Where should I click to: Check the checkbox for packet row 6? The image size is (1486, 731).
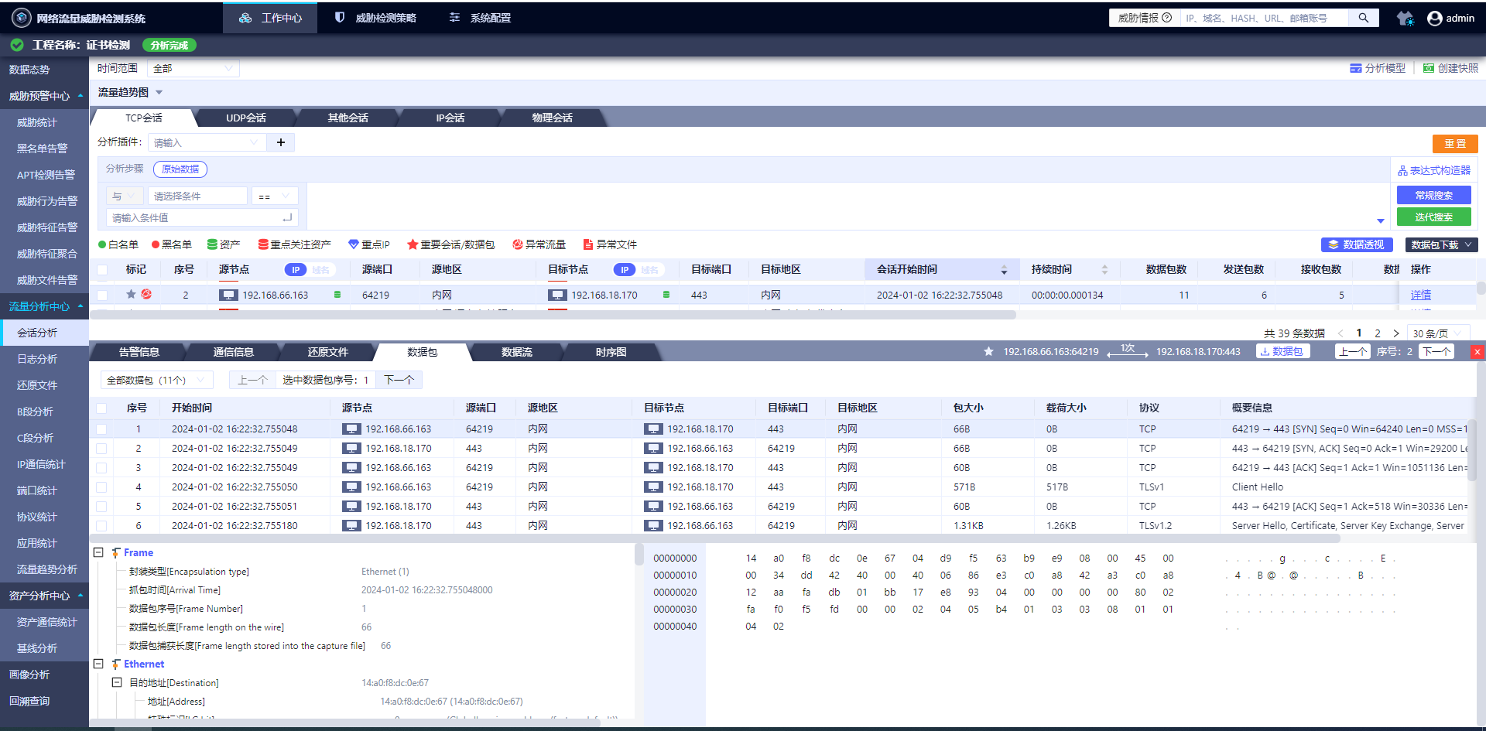[101, 525]
